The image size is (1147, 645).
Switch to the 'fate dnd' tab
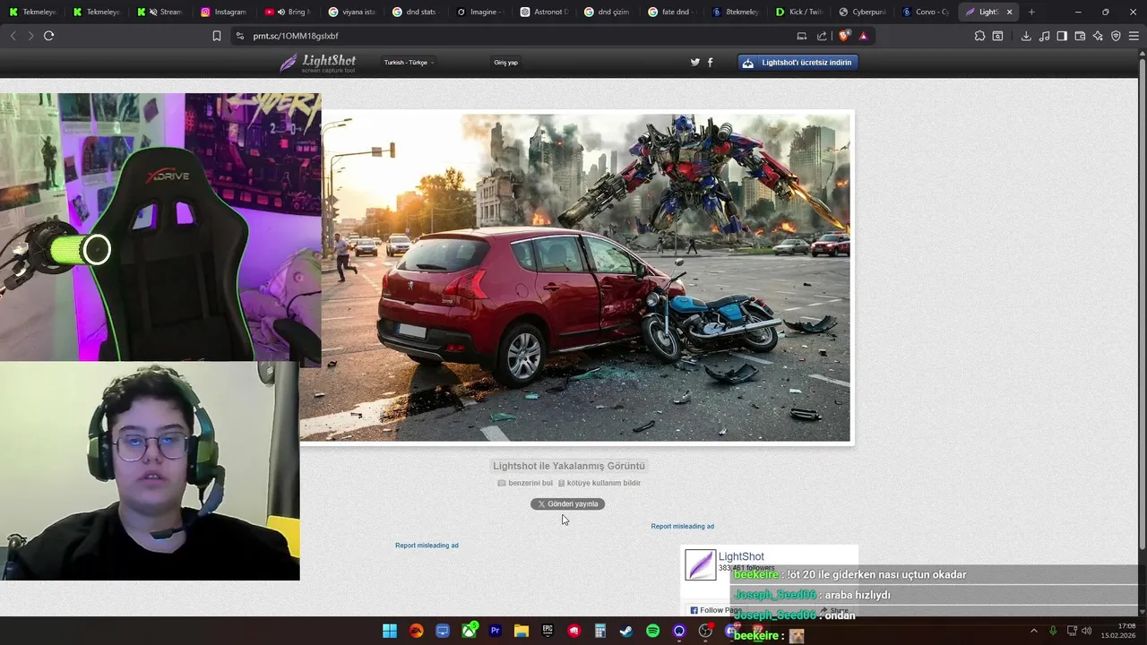(670, 12)
